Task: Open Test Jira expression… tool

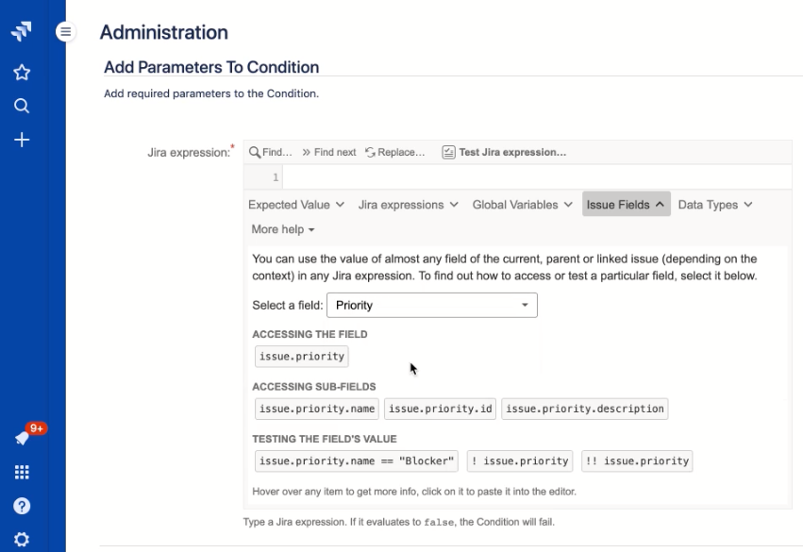Action: pos(505,152)
